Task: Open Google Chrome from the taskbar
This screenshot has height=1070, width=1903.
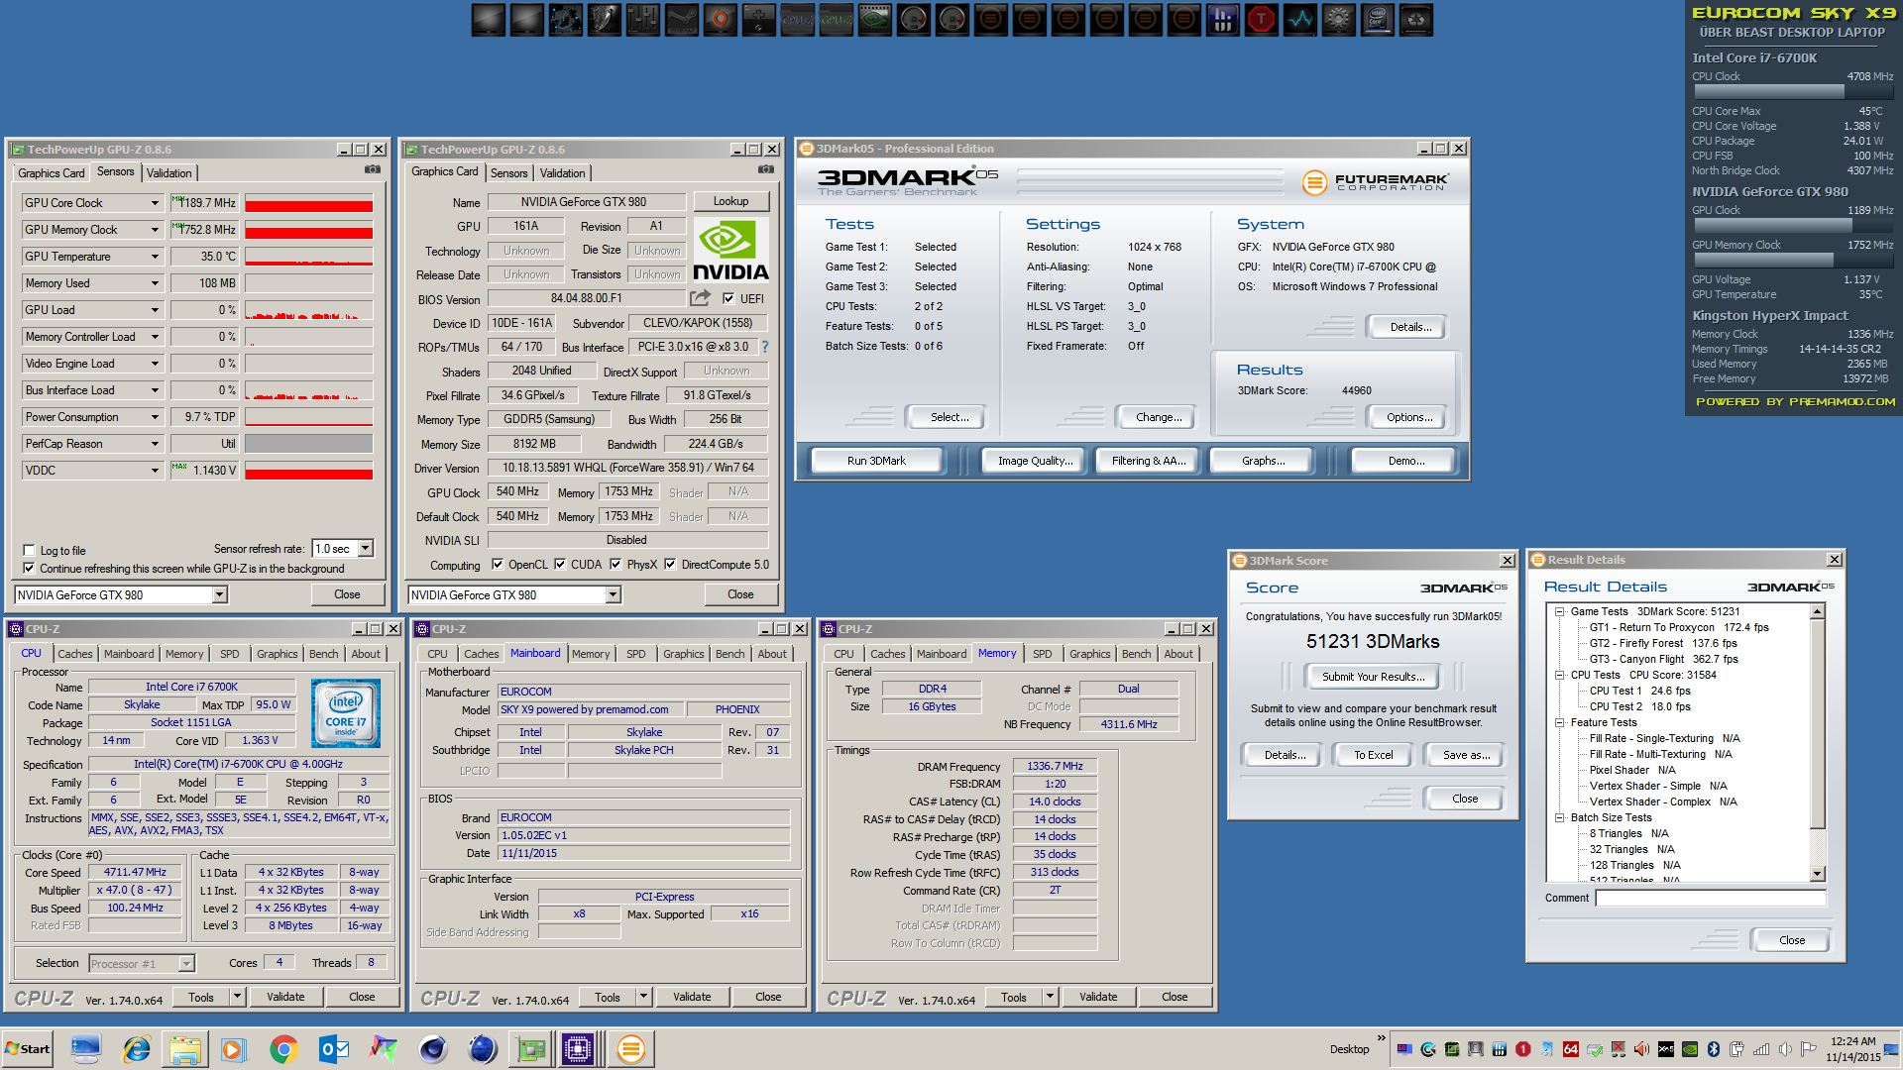Action: pos(284,1048)
